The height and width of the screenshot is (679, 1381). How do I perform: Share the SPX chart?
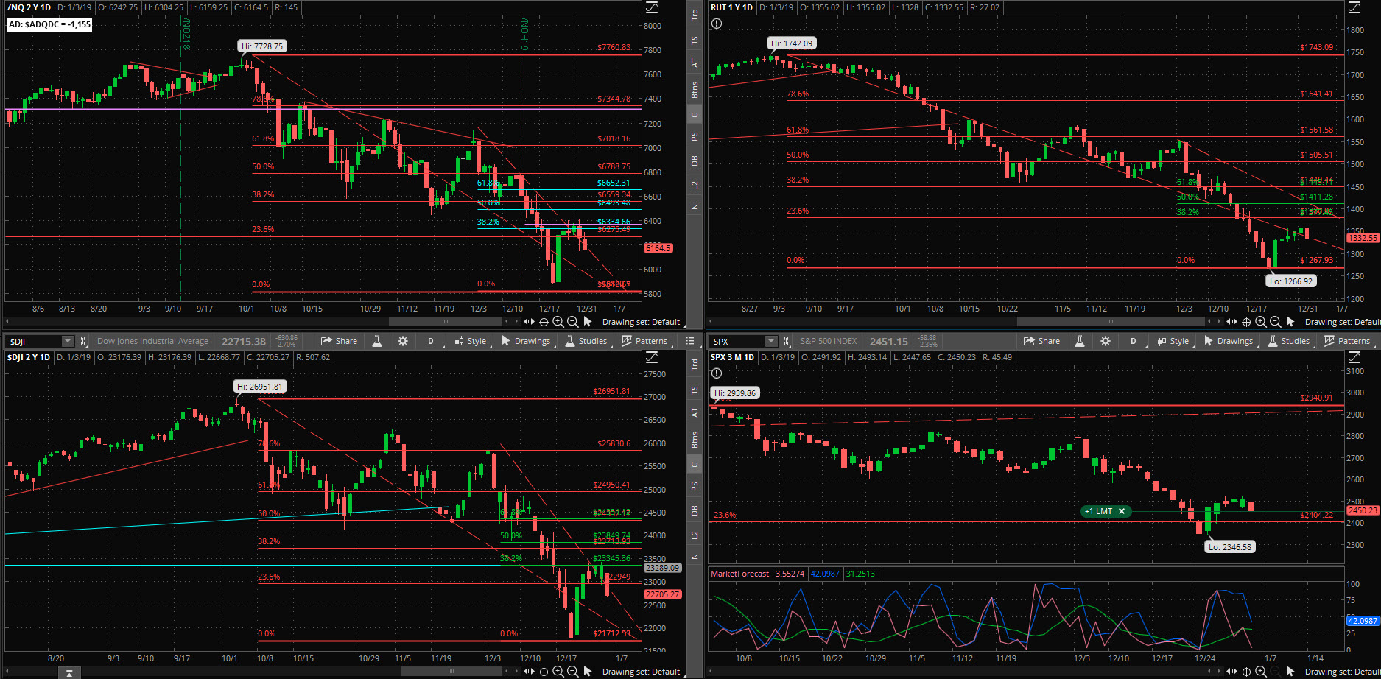(1042, 341)
